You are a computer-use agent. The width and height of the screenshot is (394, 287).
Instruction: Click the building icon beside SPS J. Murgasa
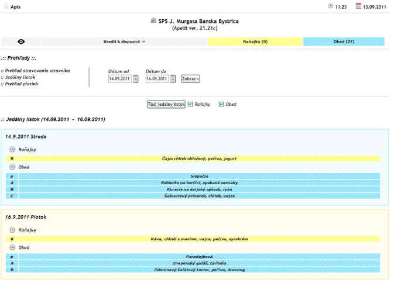pyautogui.click(x=153, y=20)
